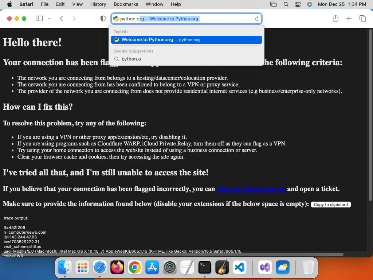Open Launchpad from the Dock
Viewport: 373px width, 280px height.
click(x=82, y=267)
